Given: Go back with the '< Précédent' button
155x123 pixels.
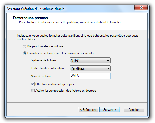Looking at the screenshot, I should 88,110.
